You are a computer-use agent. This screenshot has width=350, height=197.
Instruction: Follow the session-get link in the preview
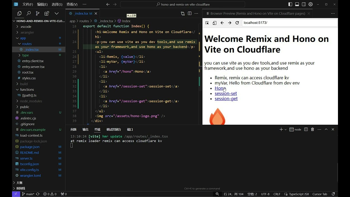tap(226, 99)
